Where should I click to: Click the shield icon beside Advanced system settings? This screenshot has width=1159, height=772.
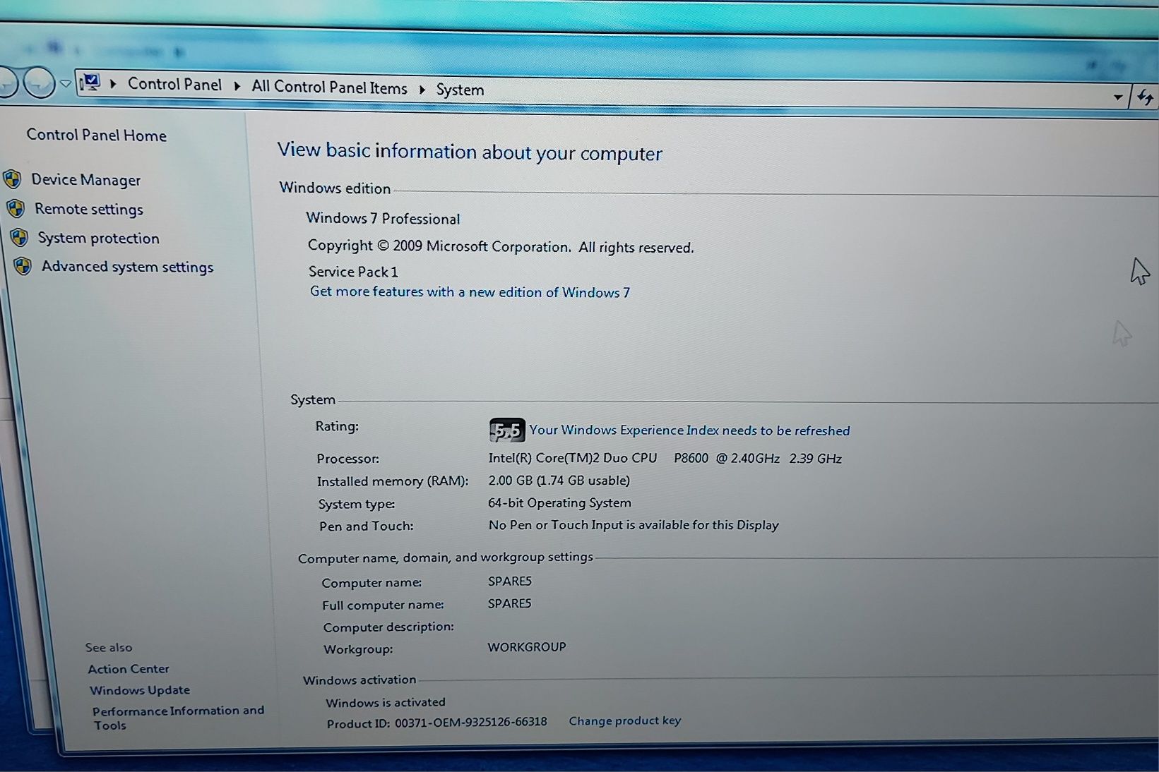23,265
